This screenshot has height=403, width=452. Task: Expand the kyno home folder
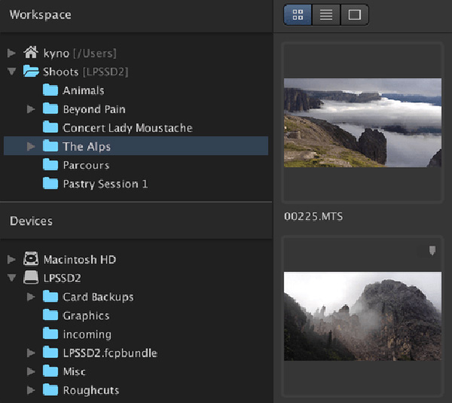pos(11,53)
